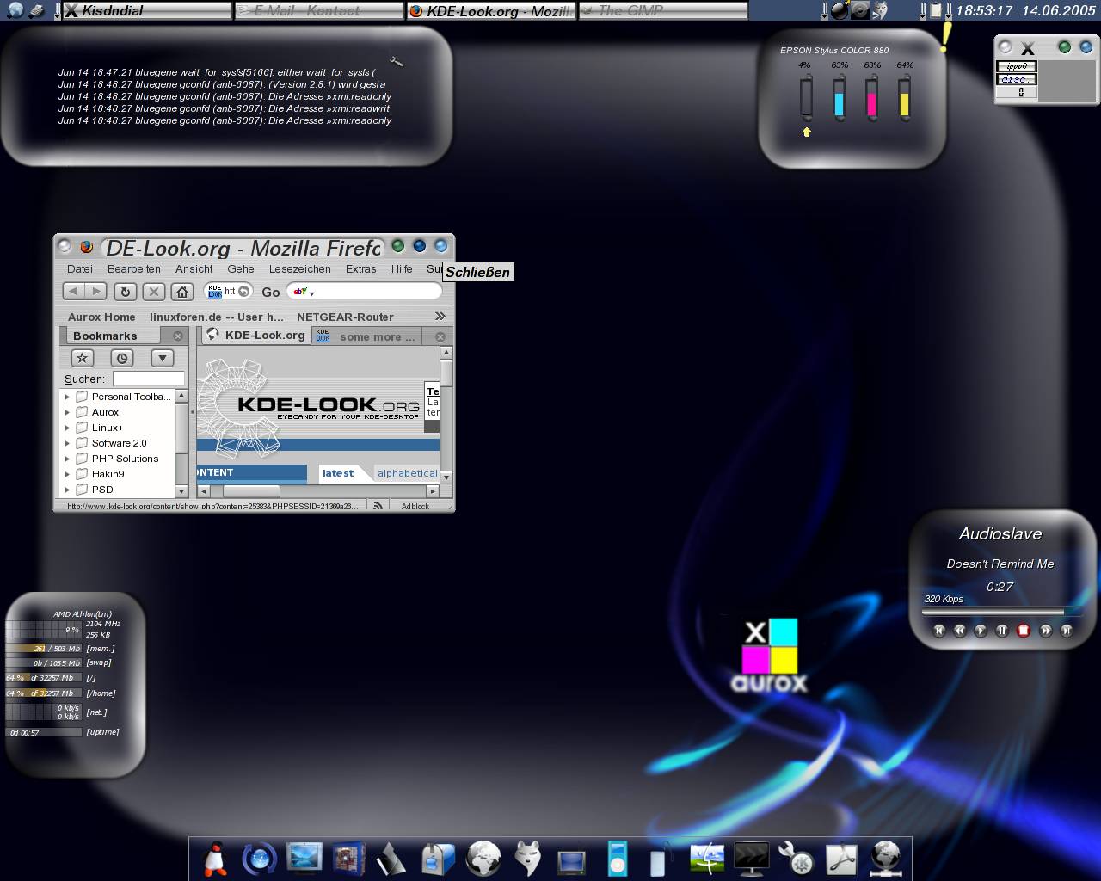Click the Firefox URL address field
1101x881 pixels.
point(231,292)
